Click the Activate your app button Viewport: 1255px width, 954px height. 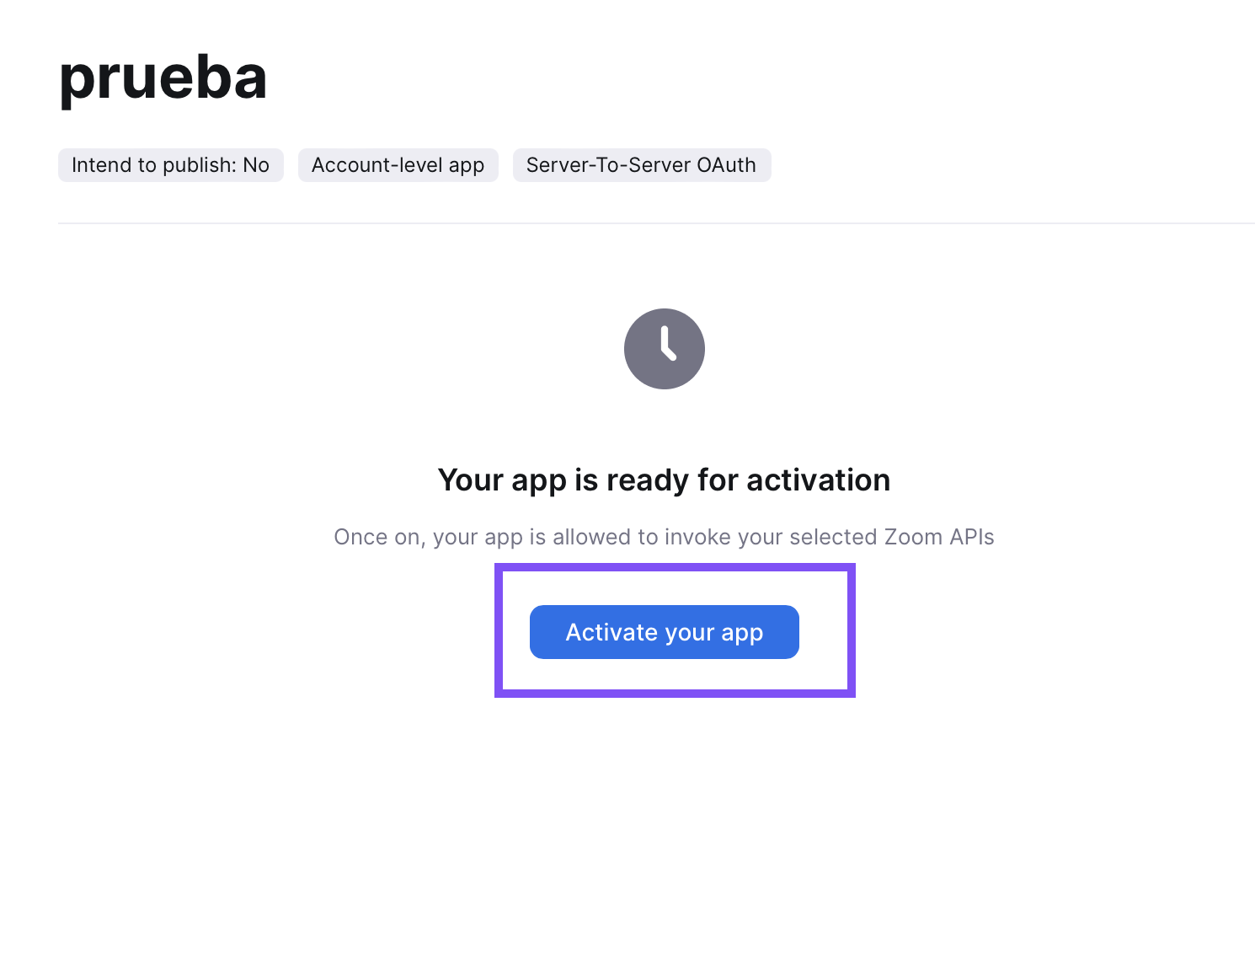664,632
